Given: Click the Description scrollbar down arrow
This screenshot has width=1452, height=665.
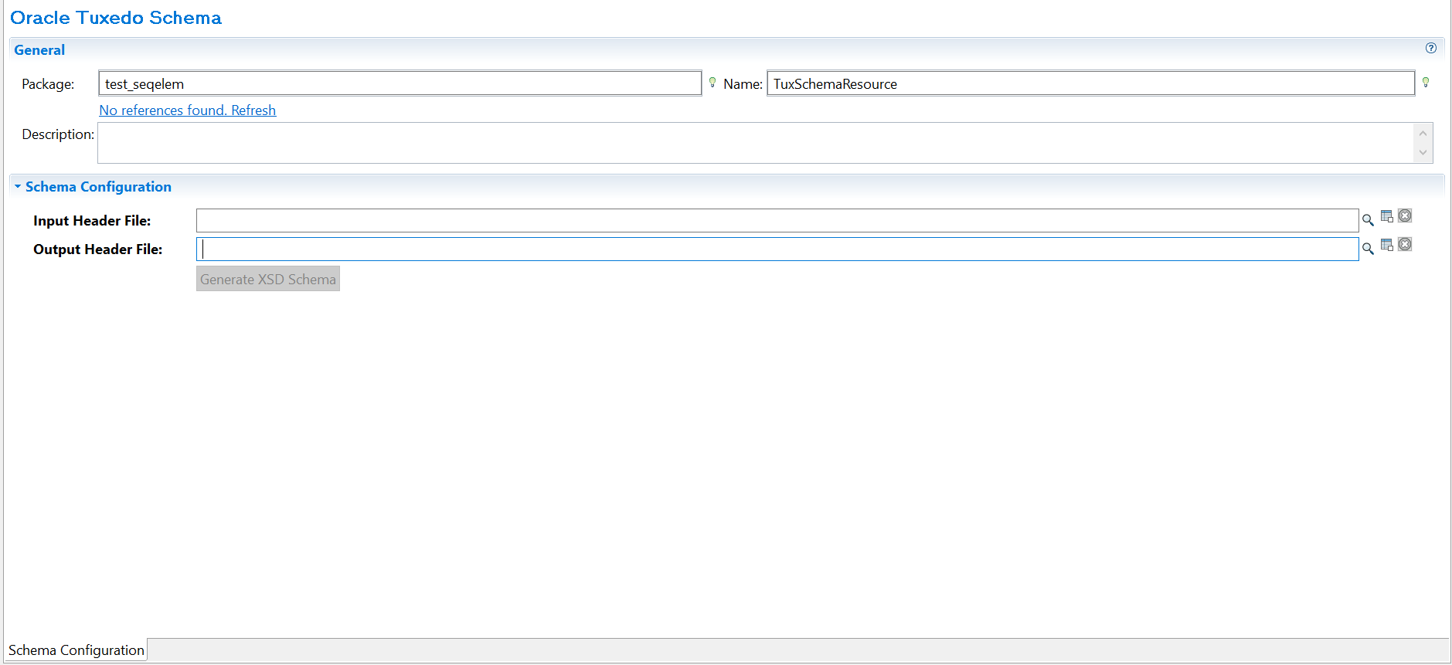Looking at the screenshot, I should click(x=1423, y=153).
